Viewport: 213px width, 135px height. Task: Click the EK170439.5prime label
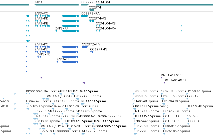pyautogui.click(x=176, y=101)
